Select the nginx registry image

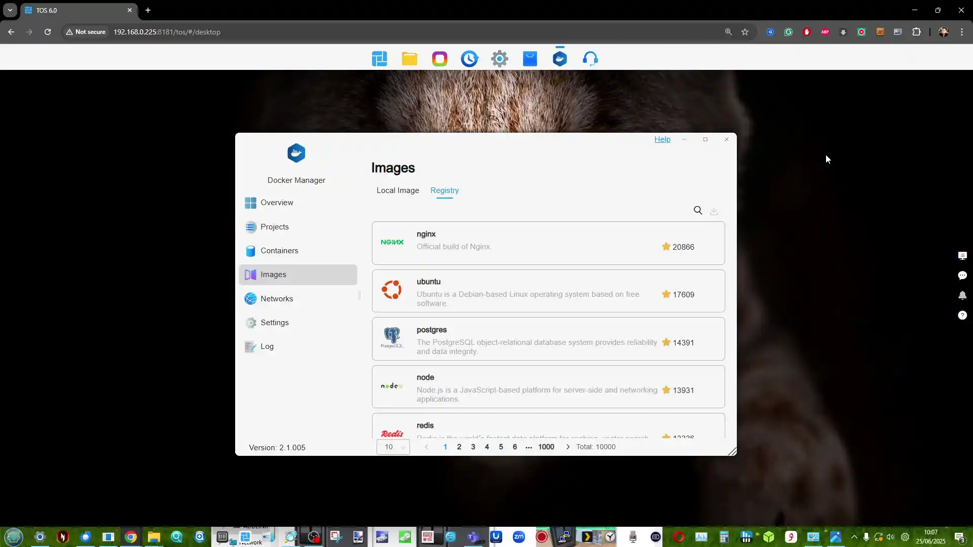point(548,243)
